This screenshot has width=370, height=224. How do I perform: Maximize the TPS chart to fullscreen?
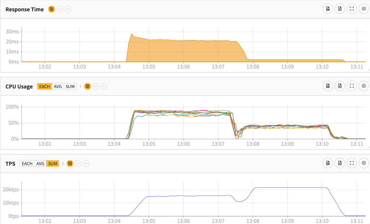(x=352, y=163)
